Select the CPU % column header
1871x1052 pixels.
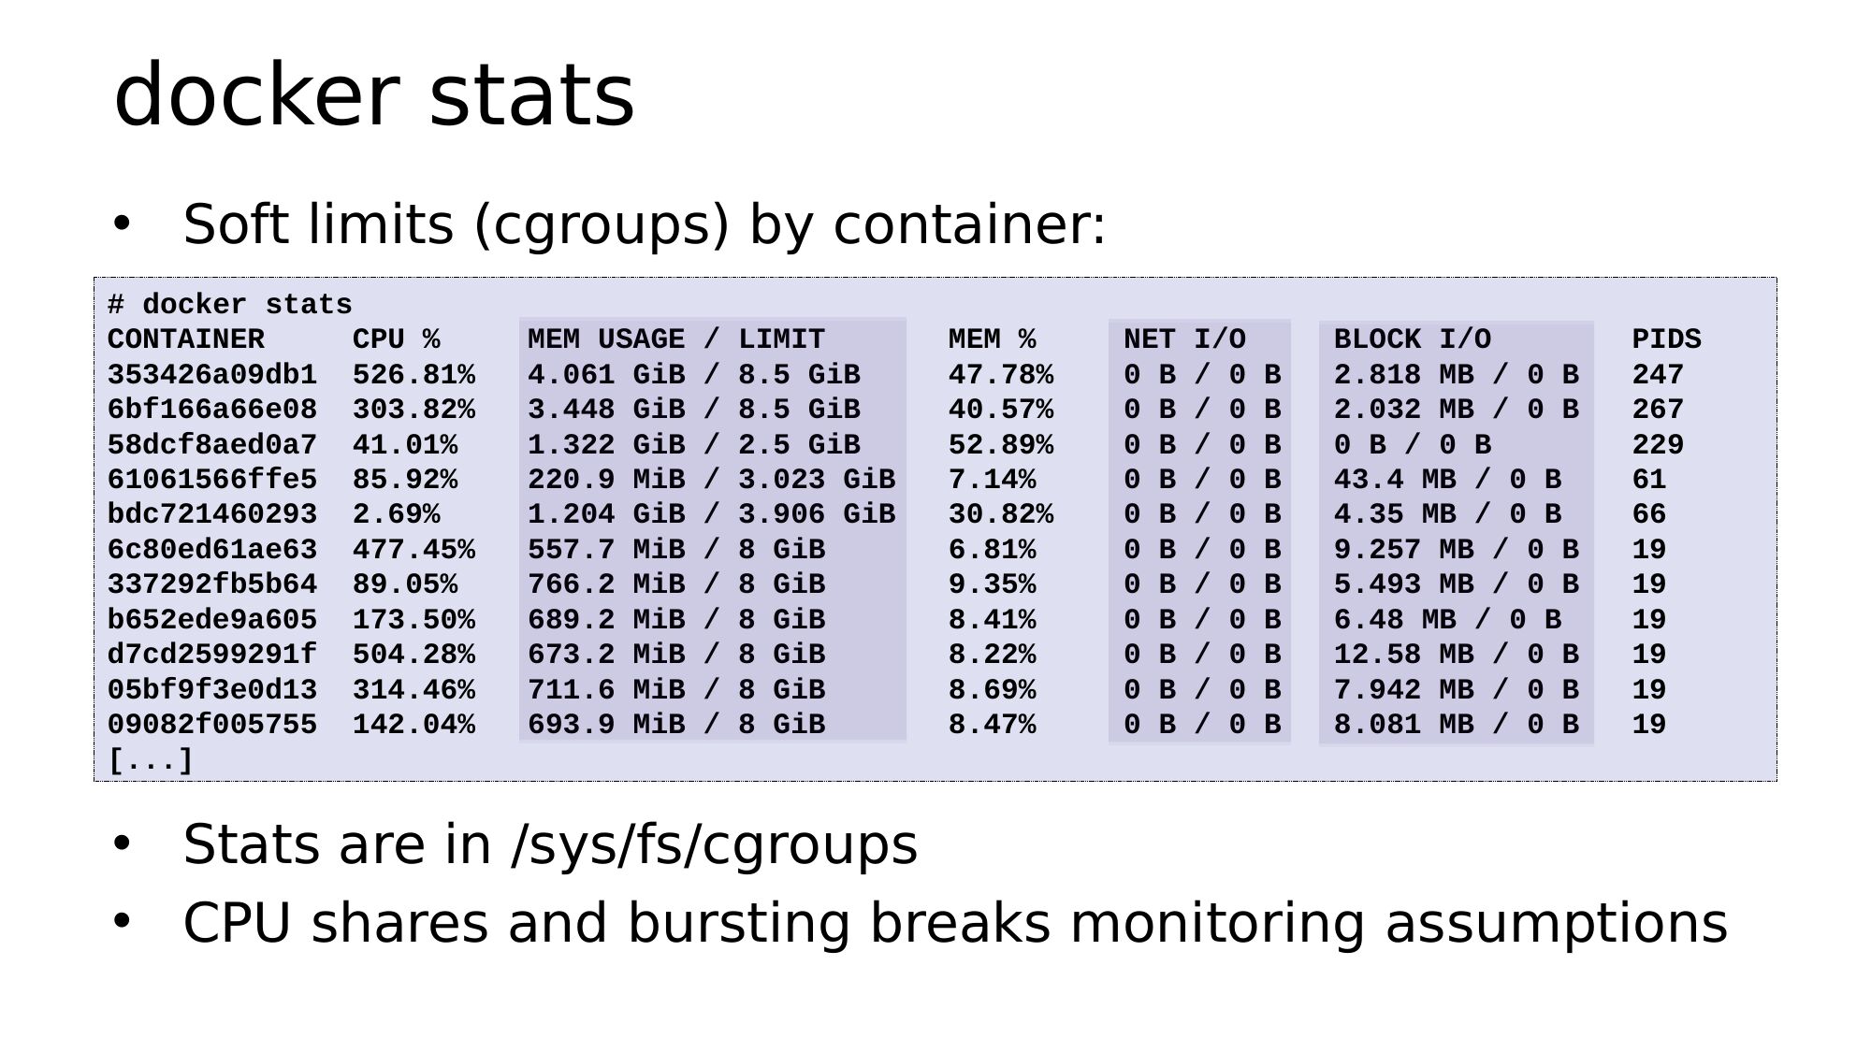point(396,339)
